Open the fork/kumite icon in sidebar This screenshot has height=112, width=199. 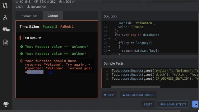5,18
